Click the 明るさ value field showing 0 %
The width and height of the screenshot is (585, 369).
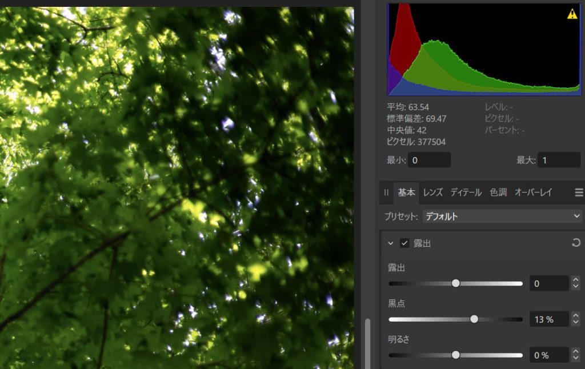pos(549,355)
